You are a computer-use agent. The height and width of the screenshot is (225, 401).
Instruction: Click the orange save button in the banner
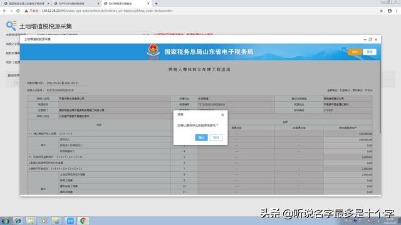[355, 52]
